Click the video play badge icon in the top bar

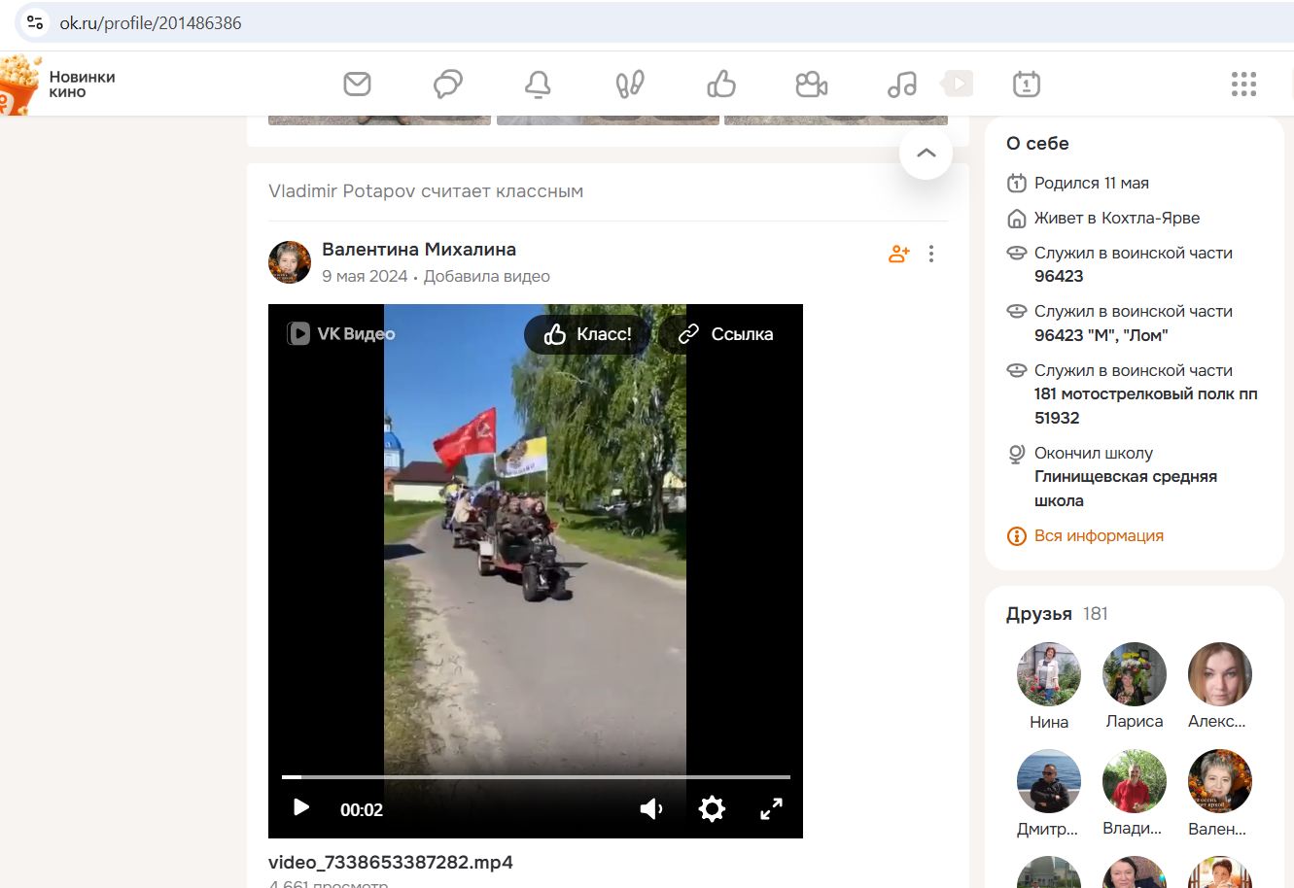pos(958,84)
